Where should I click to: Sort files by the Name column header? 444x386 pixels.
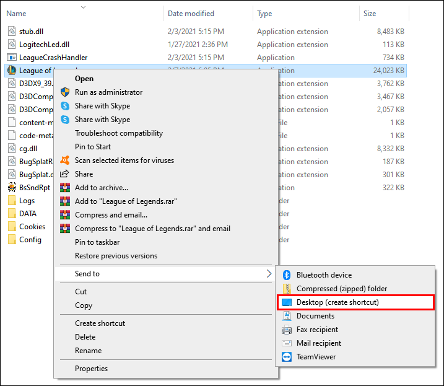pyautogui.click(x=17, y=14)
